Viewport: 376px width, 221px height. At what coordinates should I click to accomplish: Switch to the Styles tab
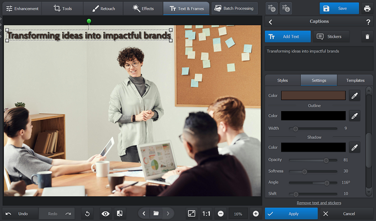(282, 80)
